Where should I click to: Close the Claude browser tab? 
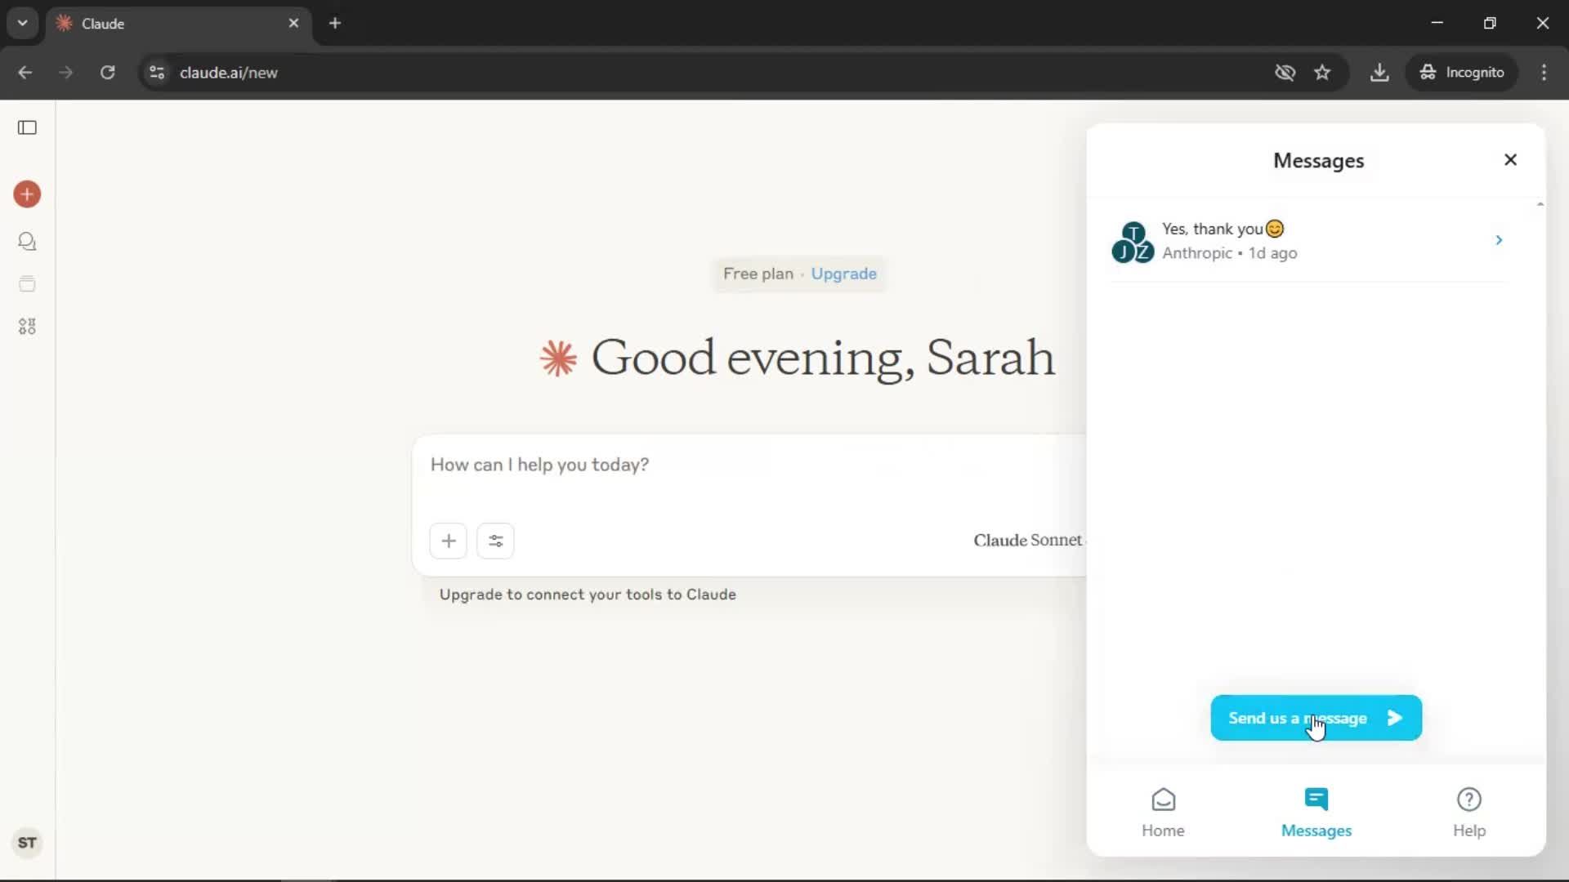click(x=293, y=23)
